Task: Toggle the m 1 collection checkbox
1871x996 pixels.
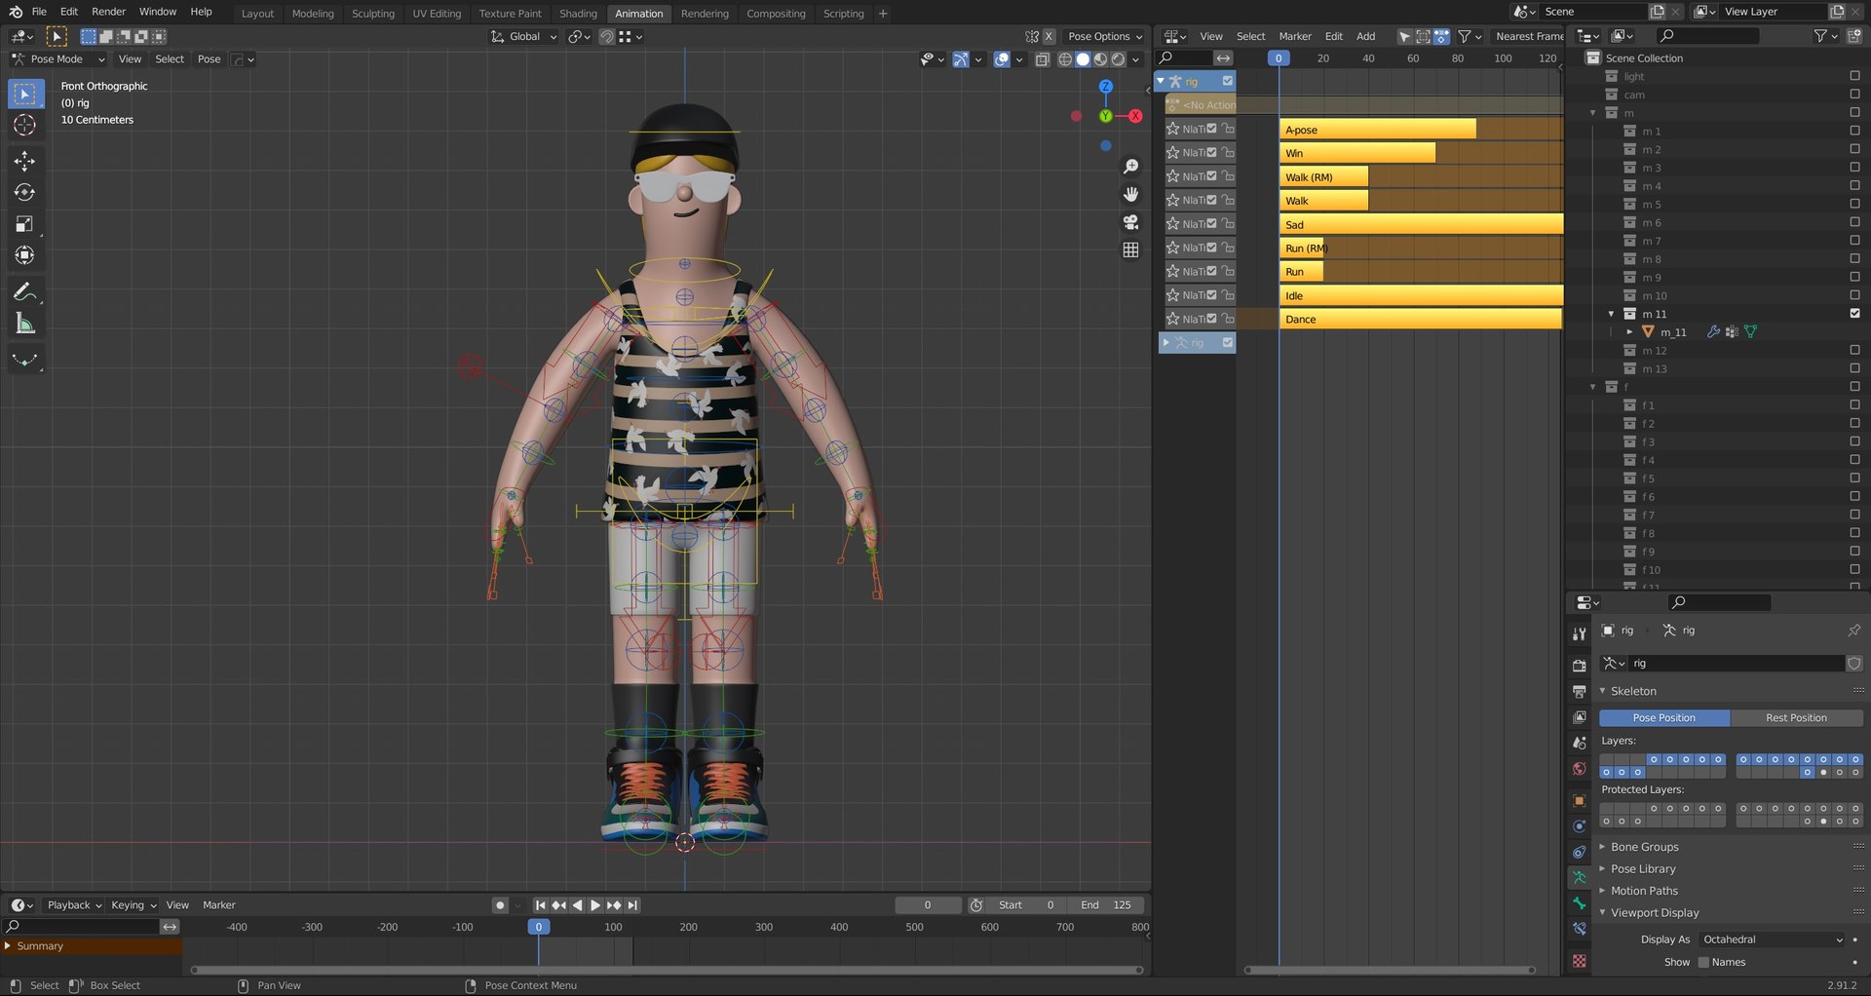Action: (1854, 132)
